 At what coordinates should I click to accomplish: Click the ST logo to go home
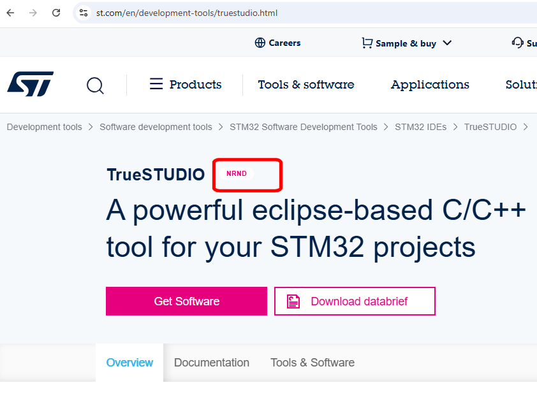pos(29,84)
